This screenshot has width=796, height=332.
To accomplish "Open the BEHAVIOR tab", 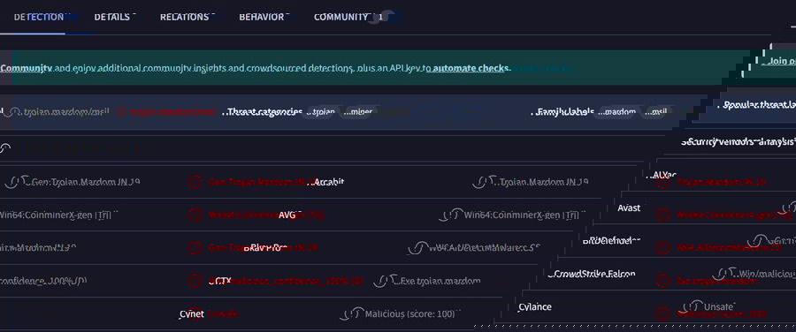I will 262,17.
